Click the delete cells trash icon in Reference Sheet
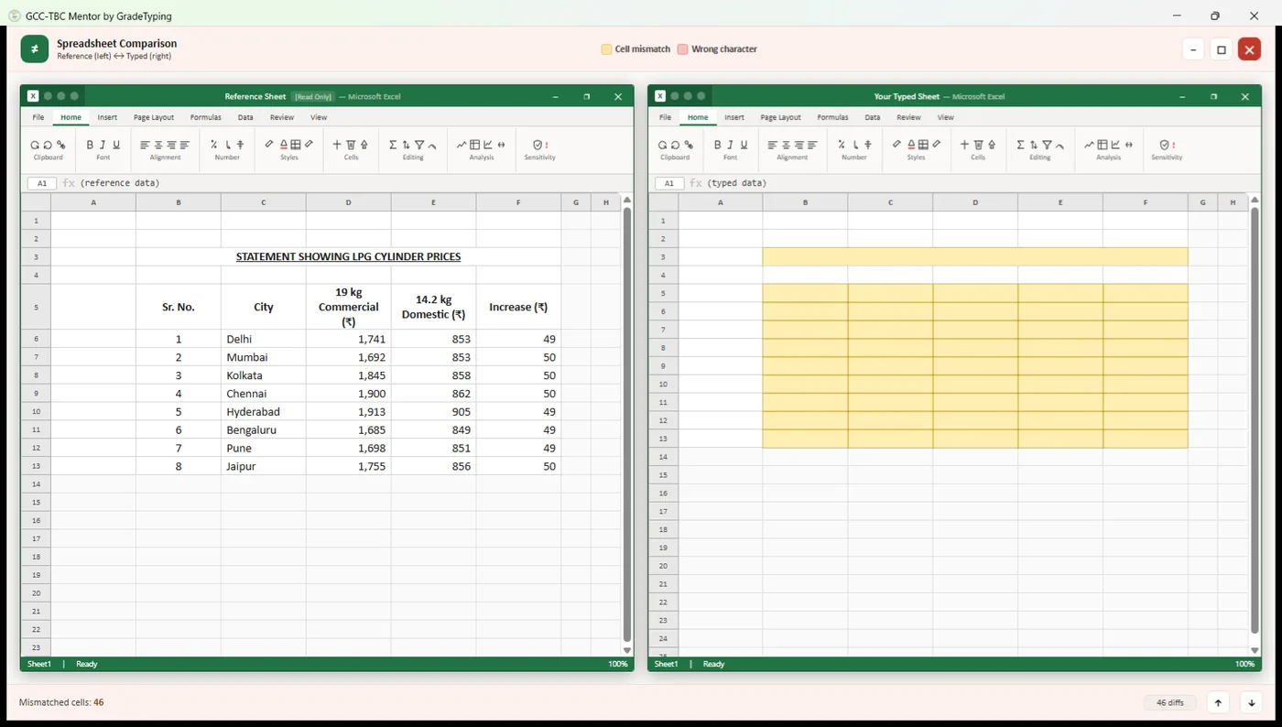Image resolution: width=1282 pixels, height=727 pixels. (x=351, y=145)
